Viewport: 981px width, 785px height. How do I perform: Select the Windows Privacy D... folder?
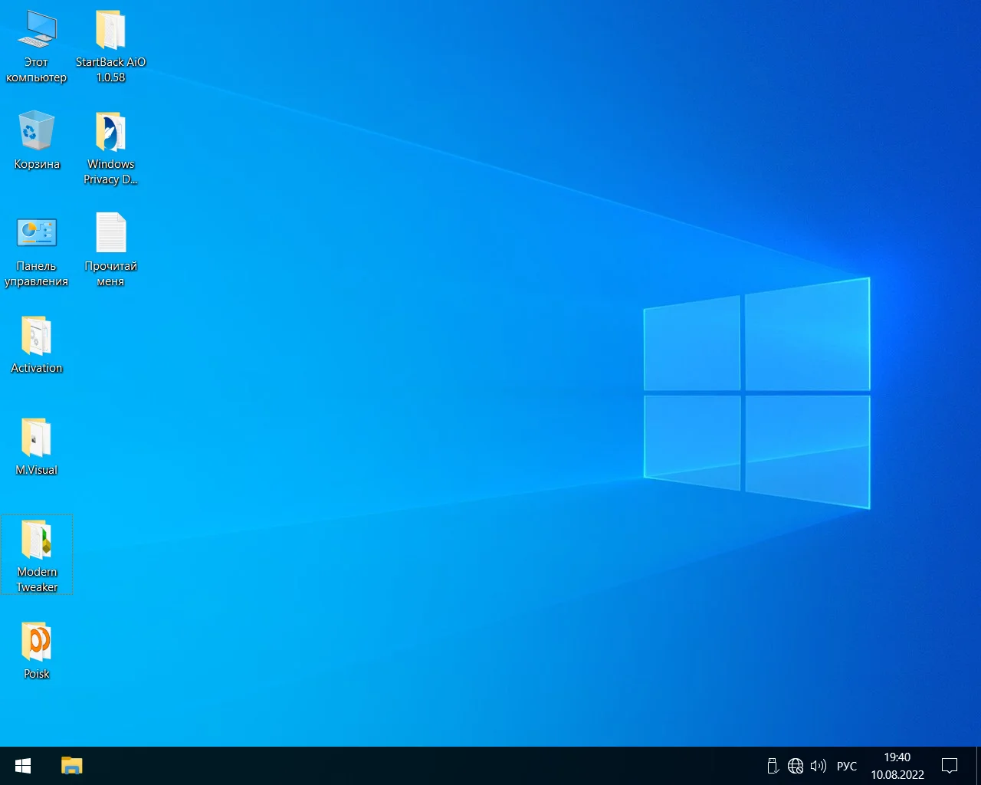[x=110, y=133]
